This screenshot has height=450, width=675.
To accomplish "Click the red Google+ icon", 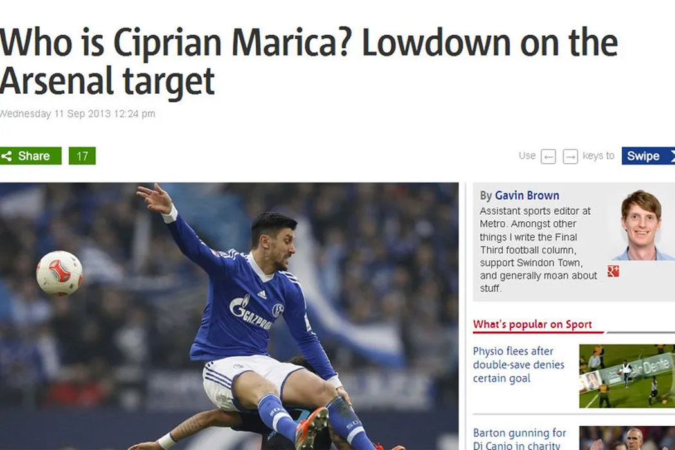I will pos(613,271).
